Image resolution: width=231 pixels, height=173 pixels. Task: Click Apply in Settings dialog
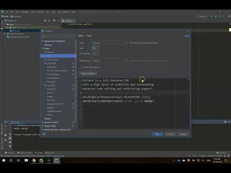point(183,134)
